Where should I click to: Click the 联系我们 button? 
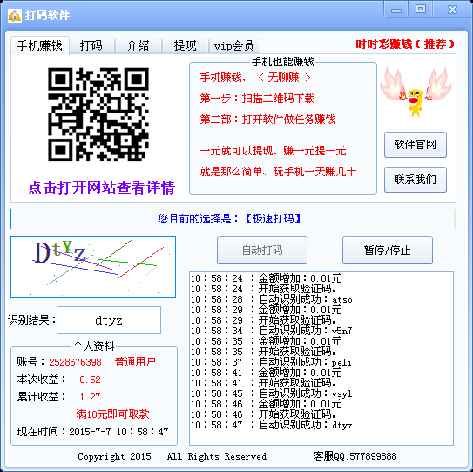(x=416, y=180)
